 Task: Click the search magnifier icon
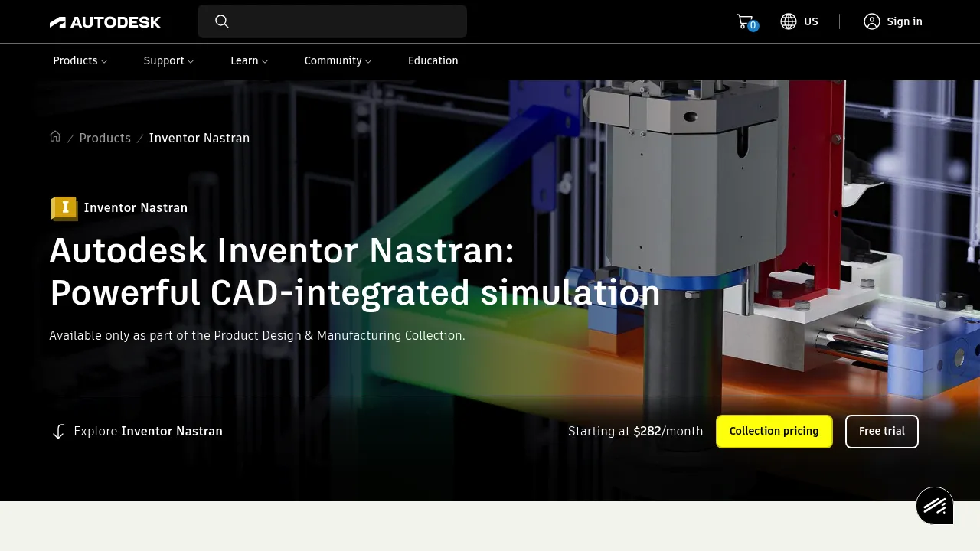point(222,21)
